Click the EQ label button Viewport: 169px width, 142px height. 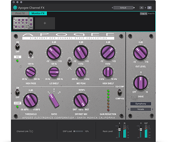17,57
